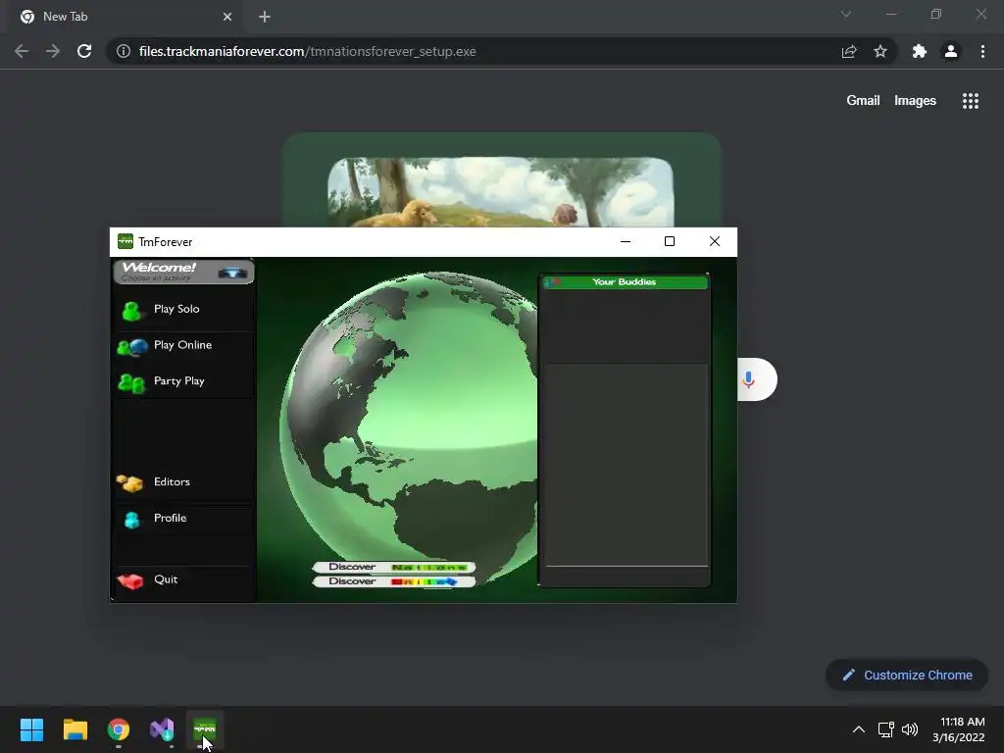
Task: Click the TmForever title bar app icon
Action: click(x=125, y=241)
